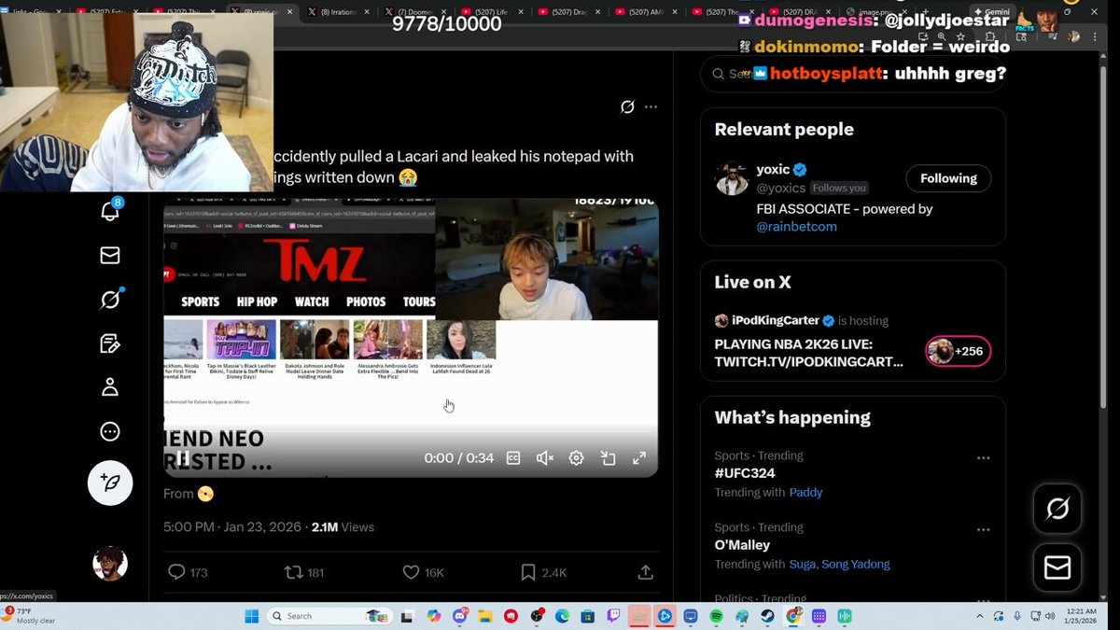1120x630 pixels.
Task: Open Profile person icon in X sidebar
Action: (x=110, y=386)
